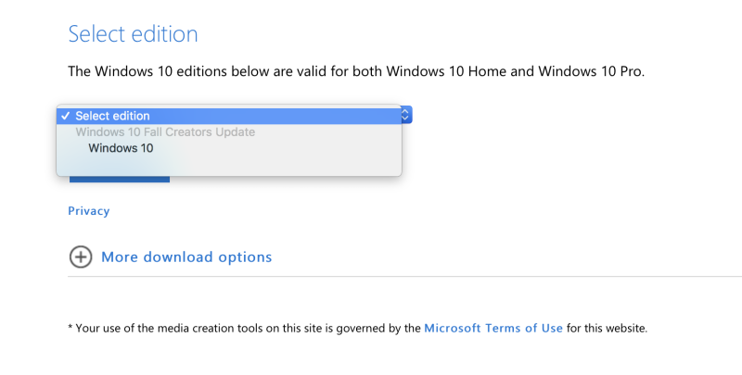Click the Select edition page heading

pos(133,33)
